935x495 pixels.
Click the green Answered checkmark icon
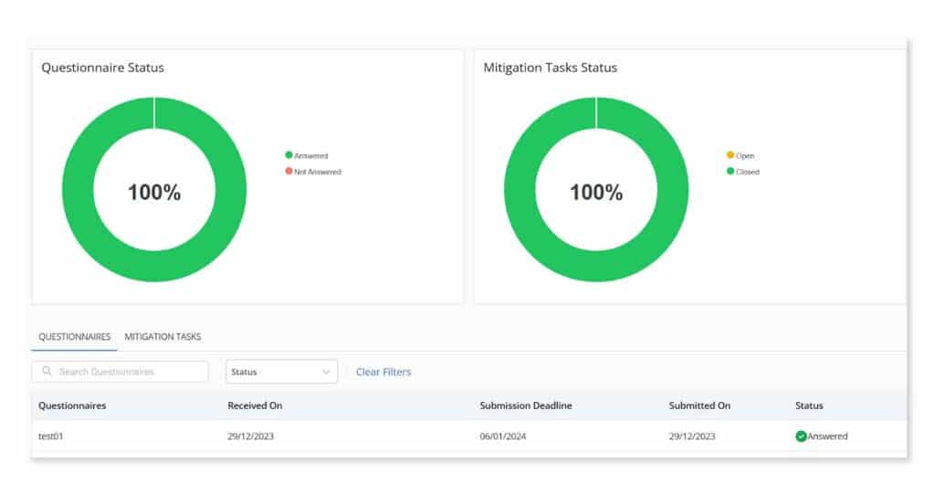pos(801,437)
